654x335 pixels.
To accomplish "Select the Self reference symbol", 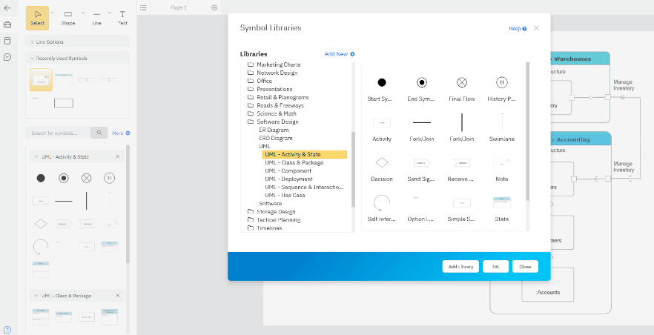I will (381, 203).
